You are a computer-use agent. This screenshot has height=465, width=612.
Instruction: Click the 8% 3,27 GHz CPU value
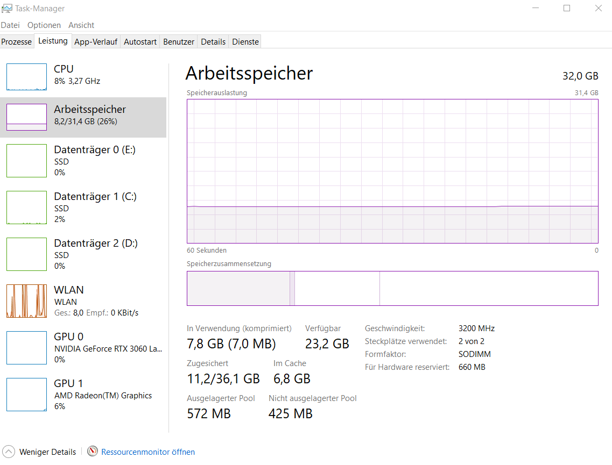coord(78,81)
